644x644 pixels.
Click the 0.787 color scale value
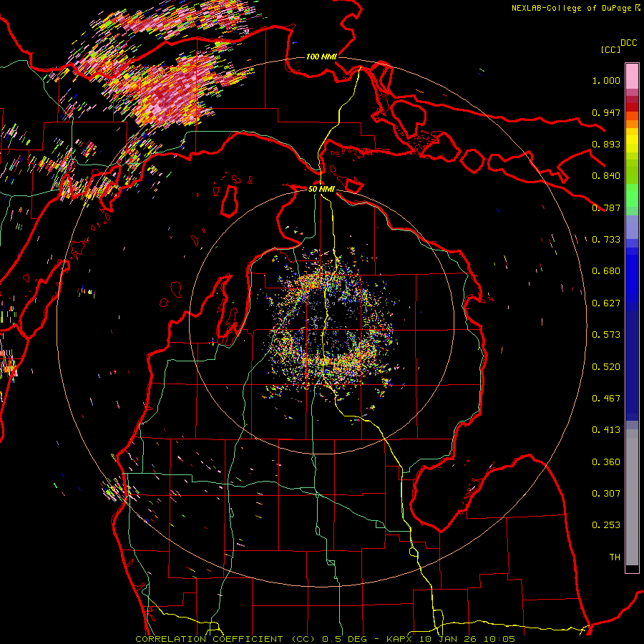pos(606,208)
